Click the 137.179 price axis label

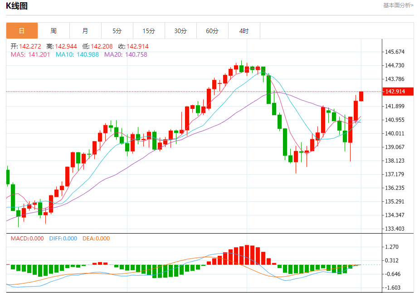click(x=395, y=174)
